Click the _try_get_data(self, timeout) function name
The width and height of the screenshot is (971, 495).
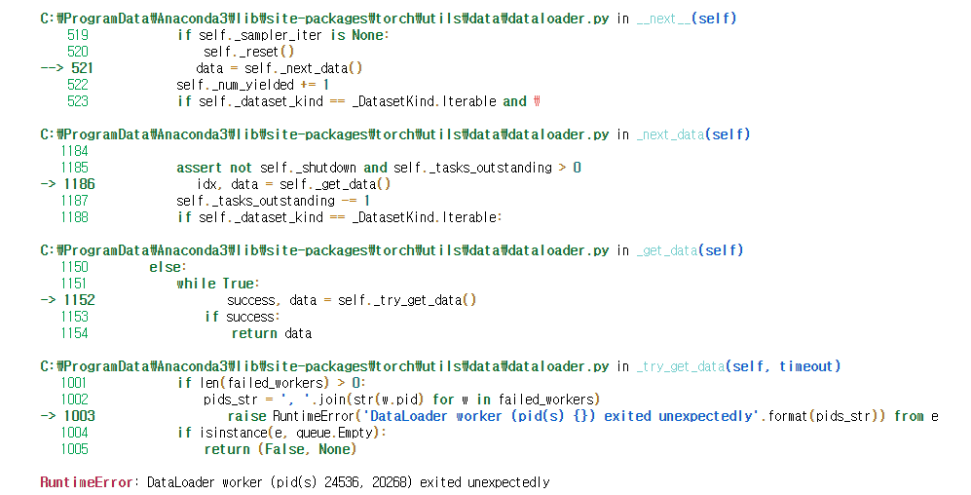739,366
